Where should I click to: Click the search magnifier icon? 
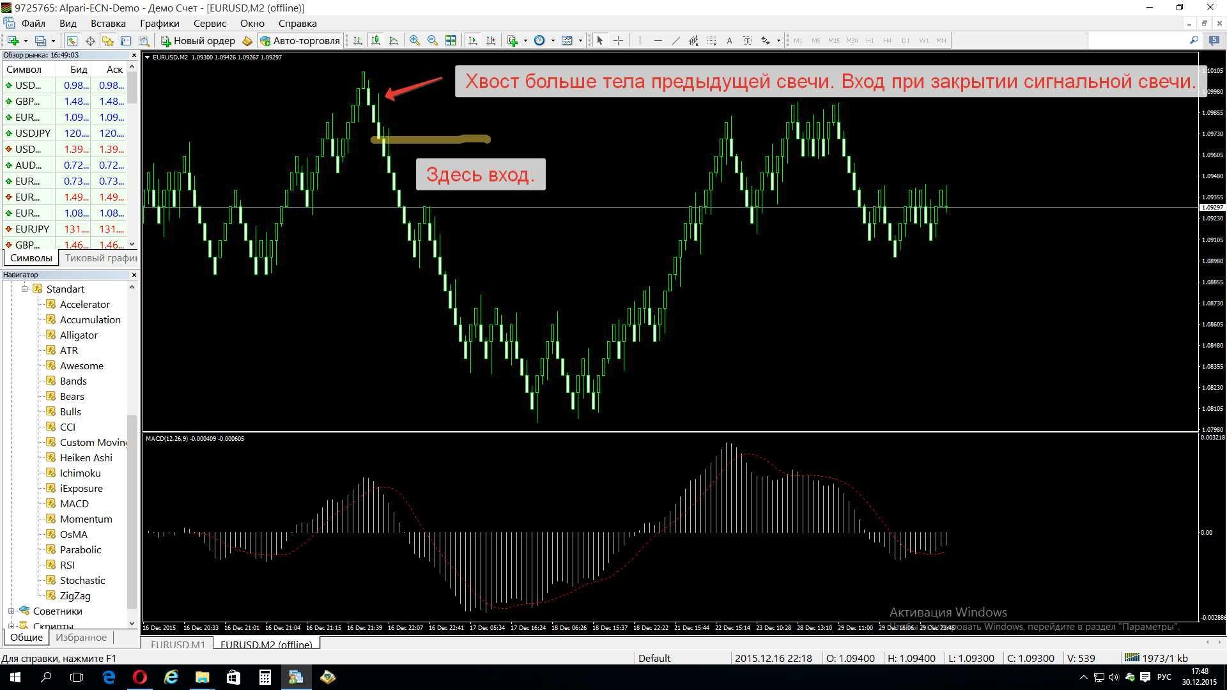(x=1194, y=40)
